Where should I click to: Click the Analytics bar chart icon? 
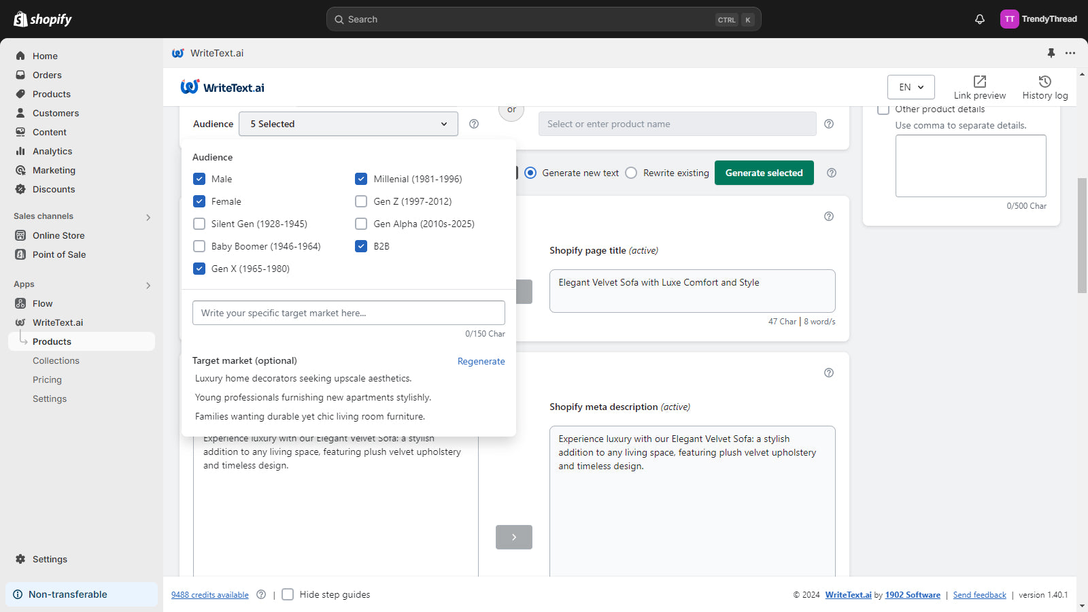tap(20, 151)
